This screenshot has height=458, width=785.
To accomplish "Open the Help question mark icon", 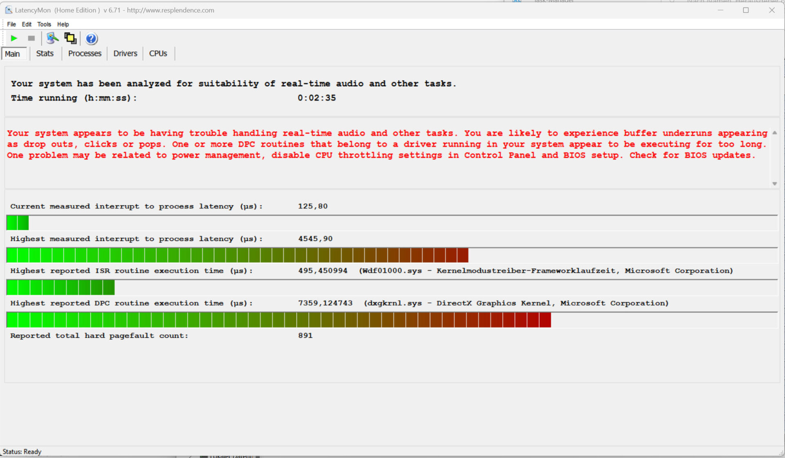I will tap(91, 38).
